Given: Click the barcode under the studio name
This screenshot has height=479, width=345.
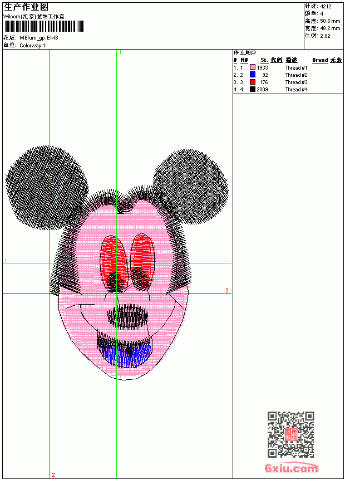Looking at the screenshot, I should [x=43, y=26].
